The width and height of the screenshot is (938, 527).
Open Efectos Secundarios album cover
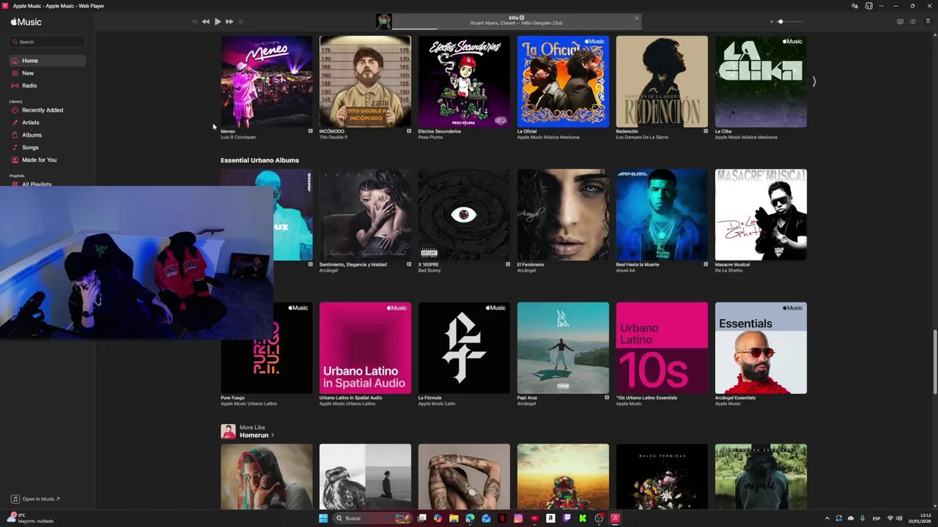464,81
